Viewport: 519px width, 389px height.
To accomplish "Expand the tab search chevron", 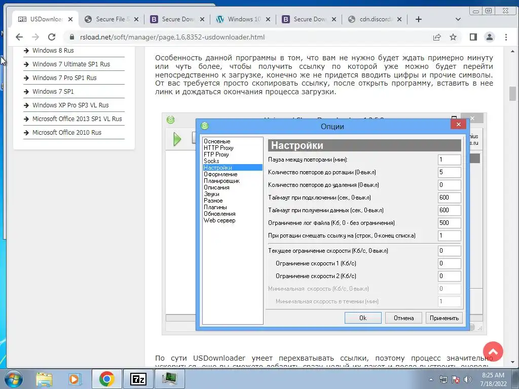I will tap(458, 19).
